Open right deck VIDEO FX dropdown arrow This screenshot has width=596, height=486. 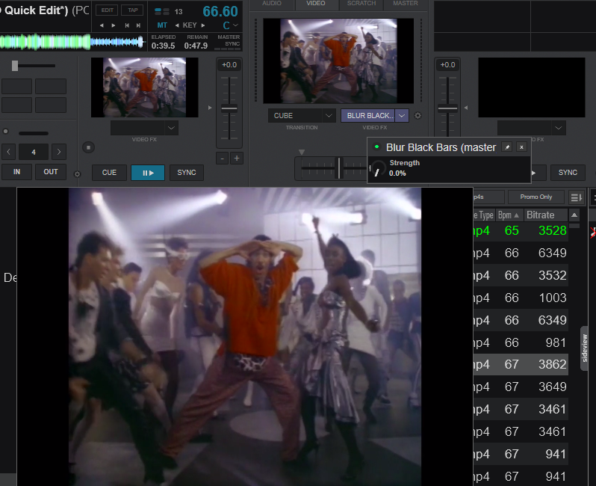point(559,128)
